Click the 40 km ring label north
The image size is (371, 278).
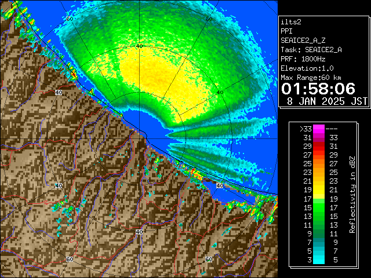pos(140,46)
